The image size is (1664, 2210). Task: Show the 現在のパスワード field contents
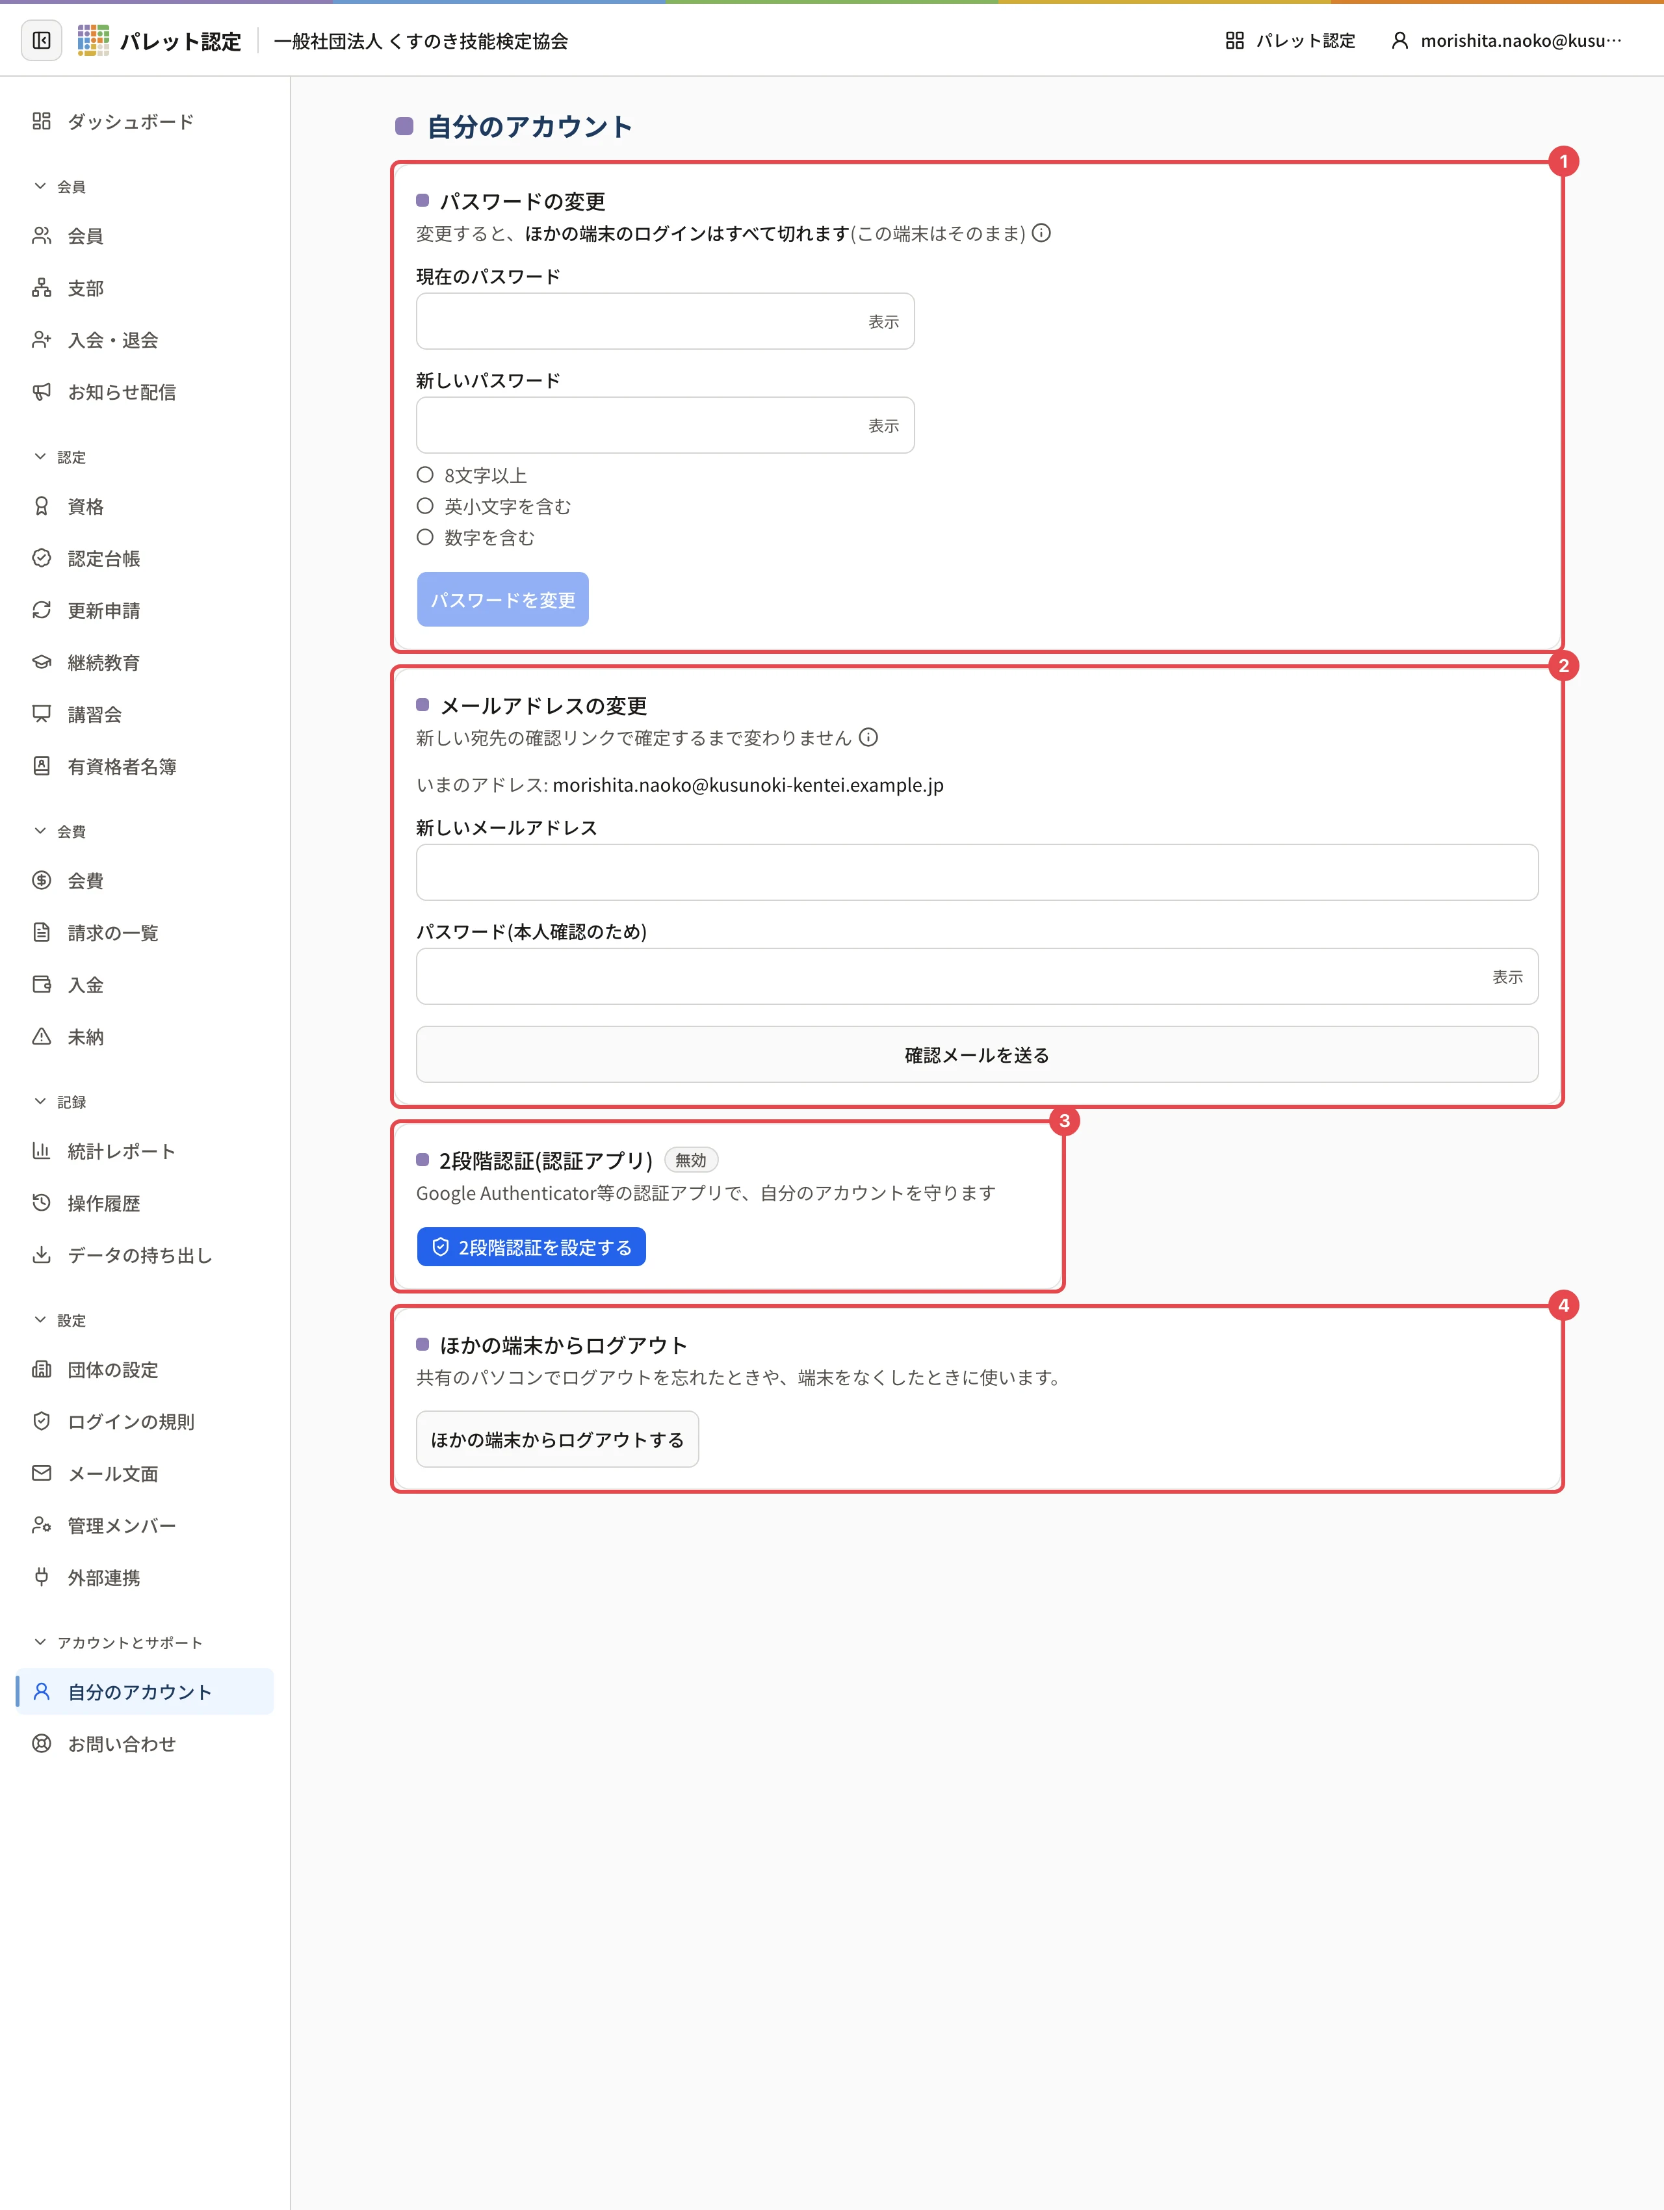tap(883, 322)
